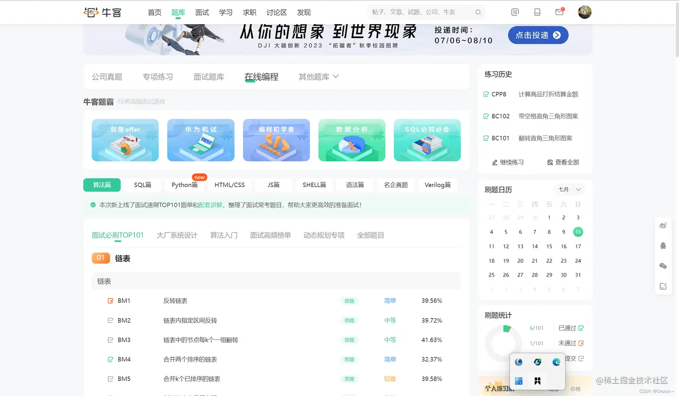This screenshot has height=396, width=679.
Task: Click the QQ penguin icon in side panel
Action: [663, 246]
